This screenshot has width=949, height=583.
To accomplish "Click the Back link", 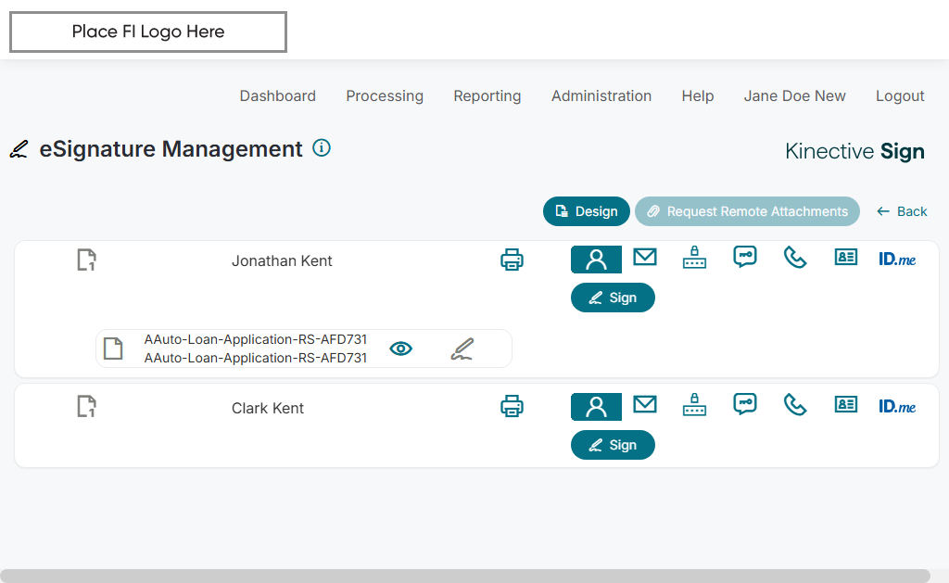I will pyautogui.click(x=902, y=211).
